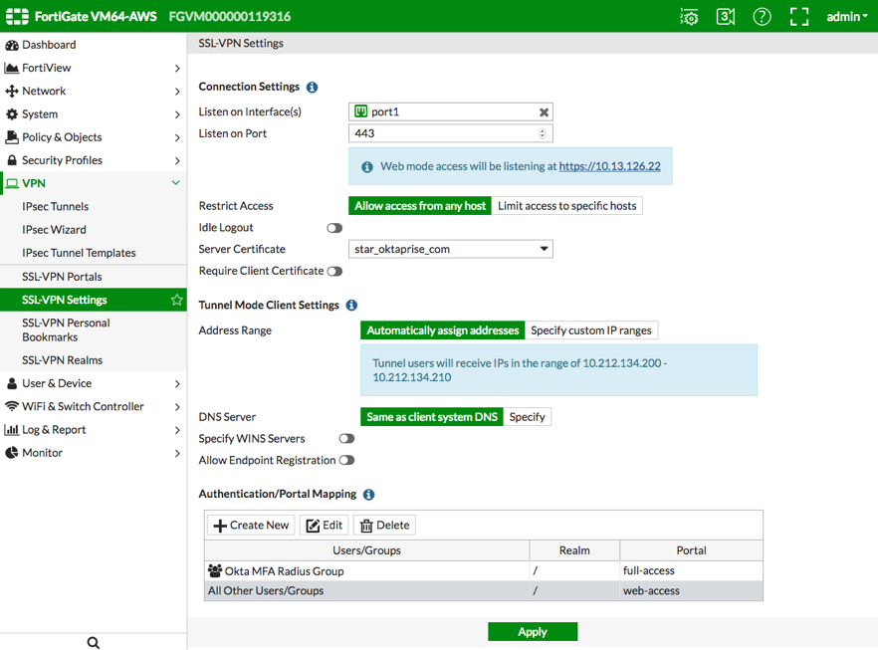This screenshot has width=878, height=650.
Task: Click the video tutorial icon in header
Action: pyautogui.click(x=726, y=17)
